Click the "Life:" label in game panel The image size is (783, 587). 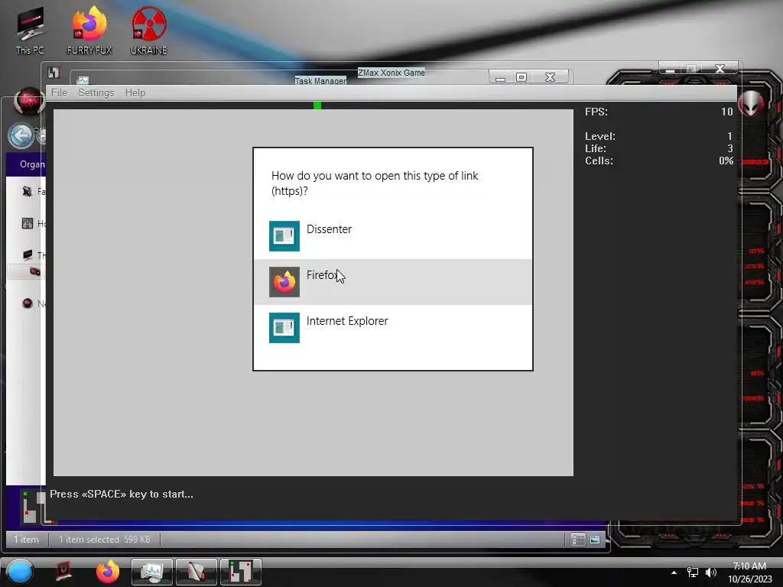tap(595, 148)
